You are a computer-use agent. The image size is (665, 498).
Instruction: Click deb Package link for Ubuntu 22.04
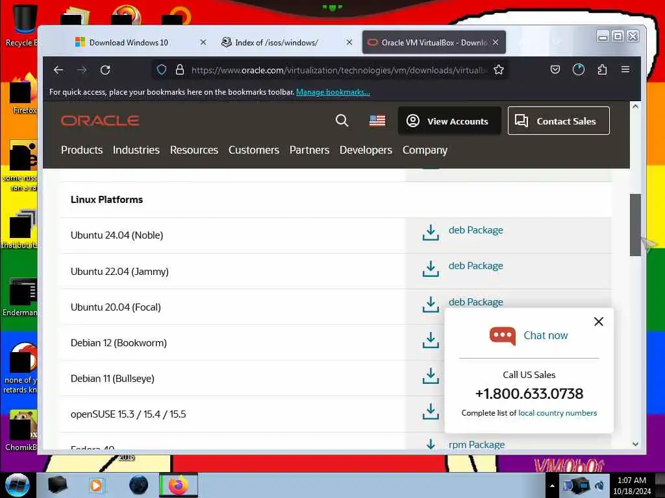coord(476,265)
